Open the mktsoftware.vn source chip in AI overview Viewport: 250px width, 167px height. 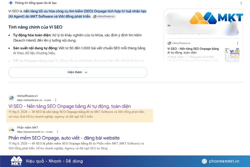click(104, 16)
